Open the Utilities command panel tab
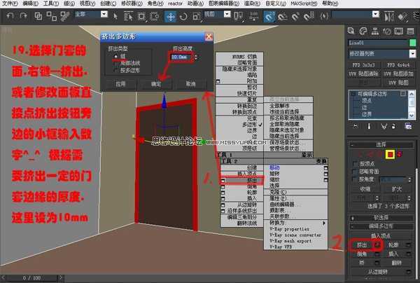The image size is (420, 283). click(x=411, y=31)
